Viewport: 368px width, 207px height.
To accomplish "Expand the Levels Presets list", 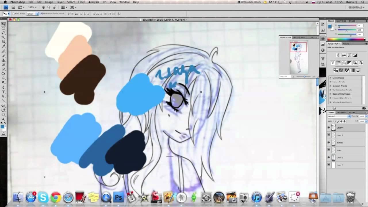I will click(331, 78).
